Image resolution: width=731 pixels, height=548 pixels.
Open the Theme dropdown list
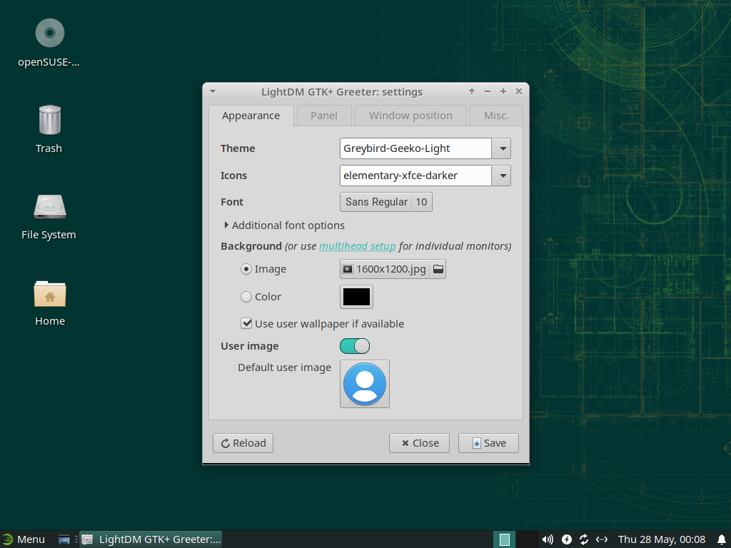[502, 148]
